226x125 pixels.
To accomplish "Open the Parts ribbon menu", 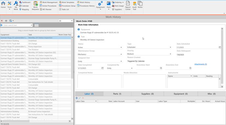I will coord(109,6).
